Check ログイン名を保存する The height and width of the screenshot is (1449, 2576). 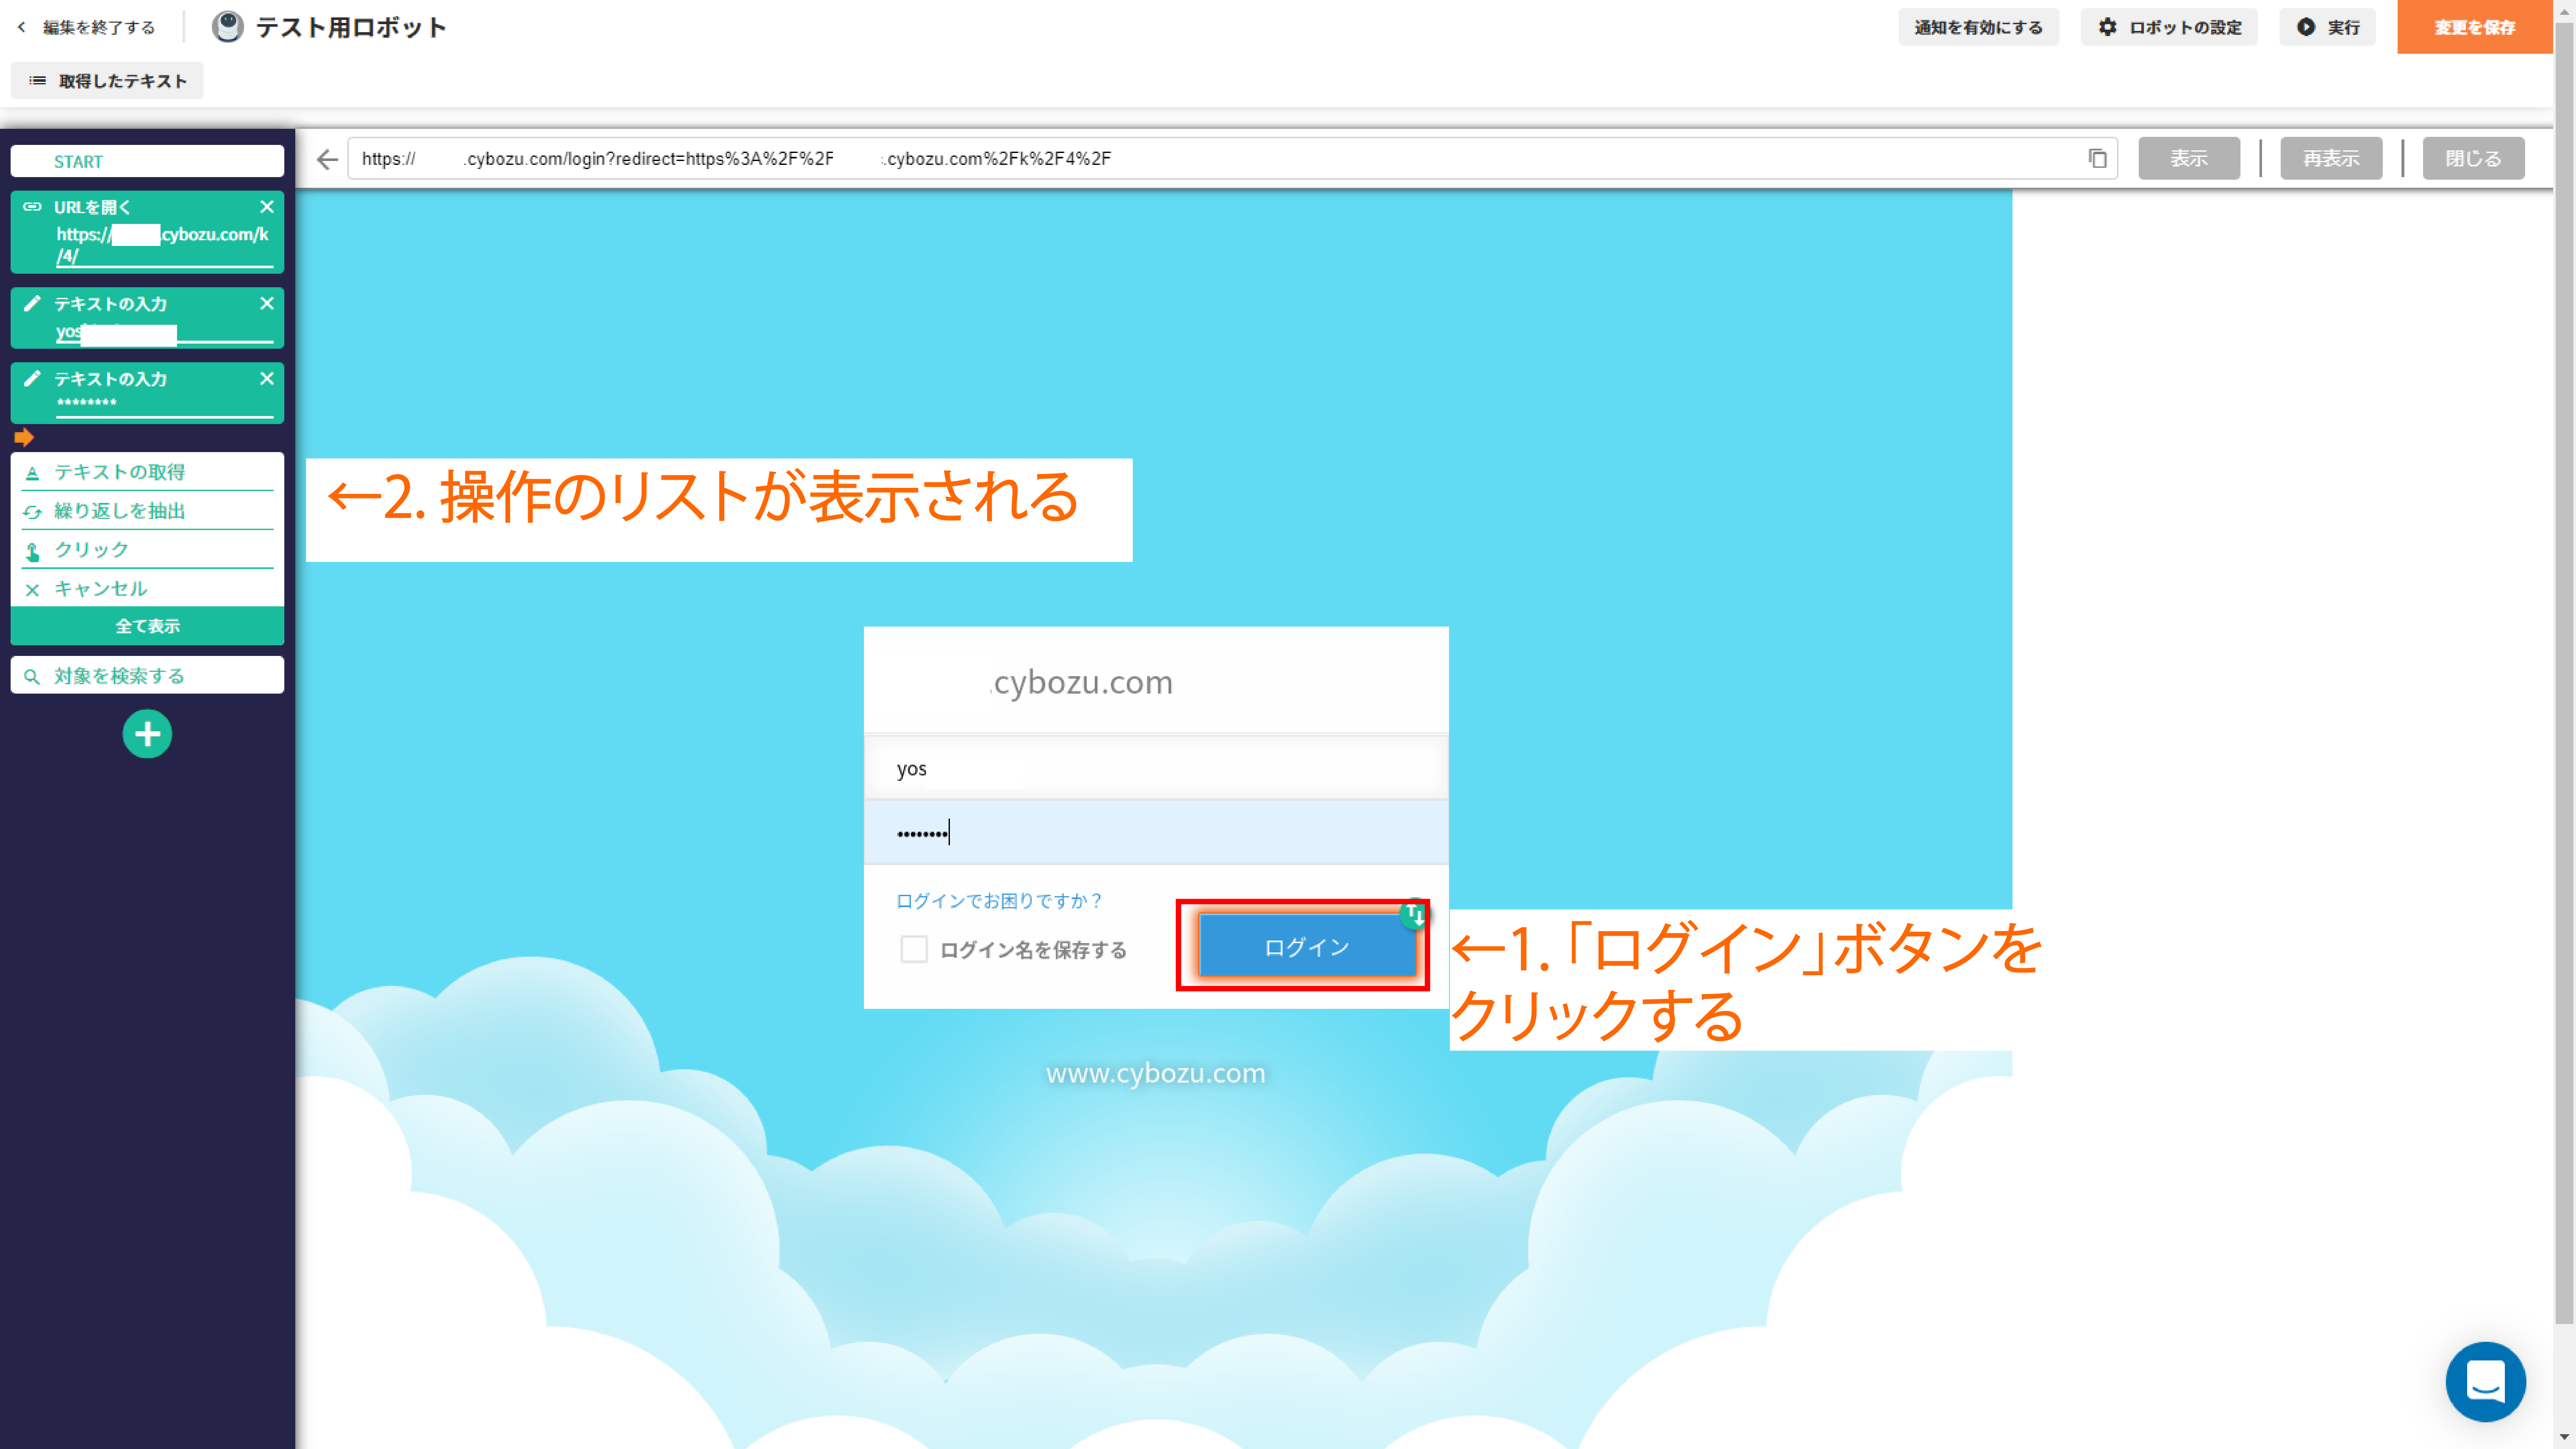(x=914, y=949)
